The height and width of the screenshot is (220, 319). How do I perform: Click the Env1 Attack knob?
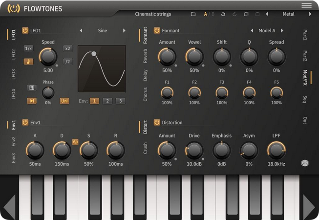pyautogui.click(x=35, y=151)
